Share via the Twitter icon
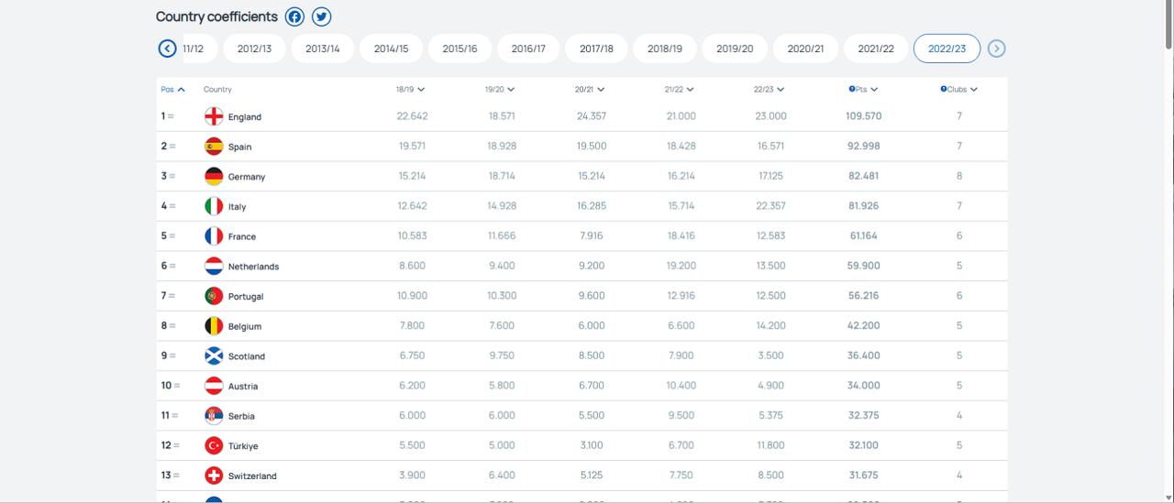The image size is (1174, 503). (x=321, y=16)
